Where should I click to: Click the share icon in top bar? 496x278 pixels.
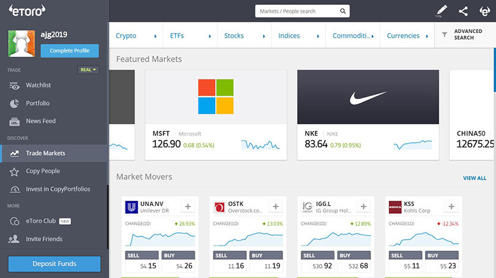click(x=463, y=11)
